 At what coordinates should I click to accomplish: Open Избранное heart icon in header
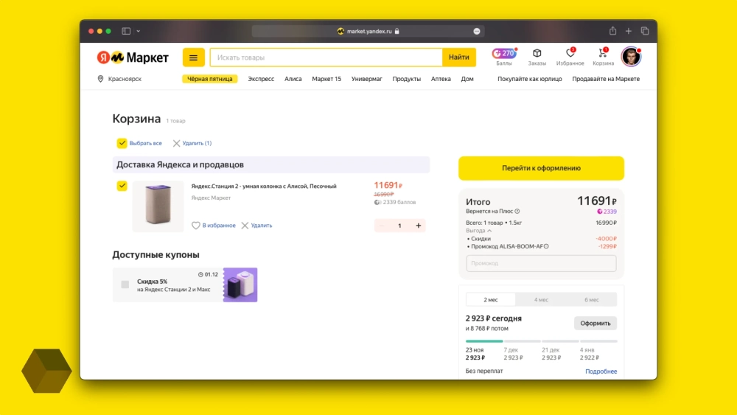tap(570, 55)
